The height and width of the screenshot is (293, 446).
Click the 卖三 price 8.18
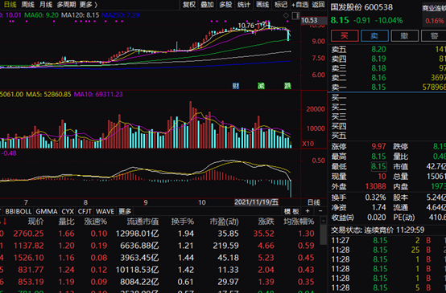(x=378, y=68)
